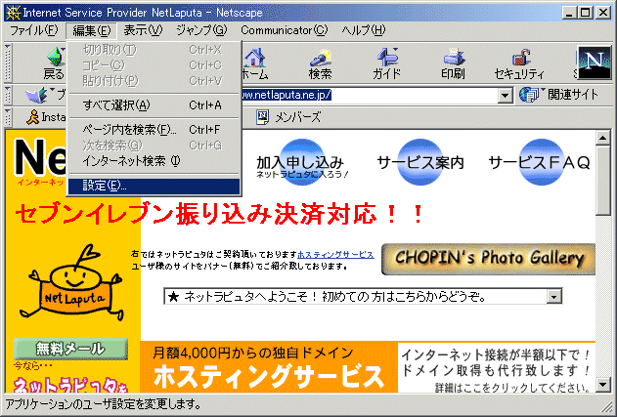The image size is (617, 417).
Task: Select Preferences (設定) in Edit menu
Action: click(154, 186)
